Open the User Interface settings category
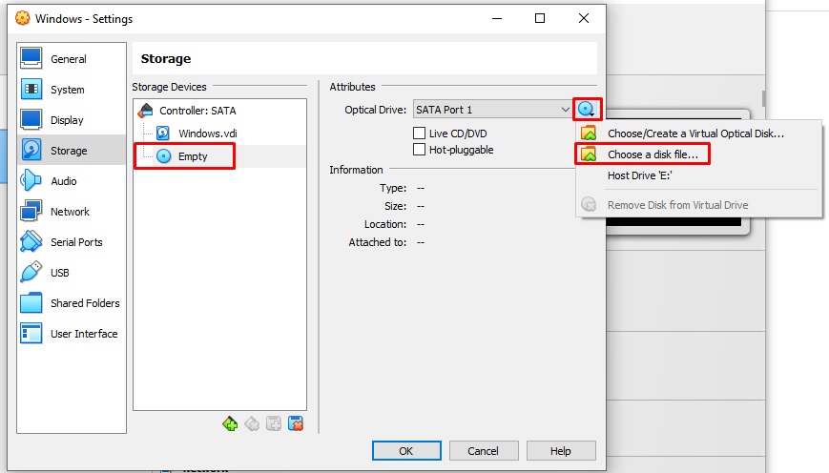The height and width of the screenshot is (473, 829). coord(72,334)
